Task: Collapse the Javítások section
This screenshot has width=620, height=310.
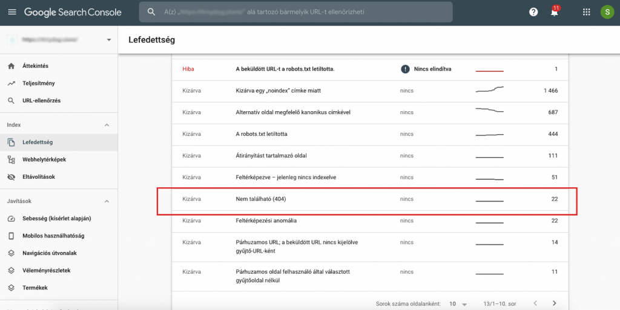Action: (x=107, y=201)
